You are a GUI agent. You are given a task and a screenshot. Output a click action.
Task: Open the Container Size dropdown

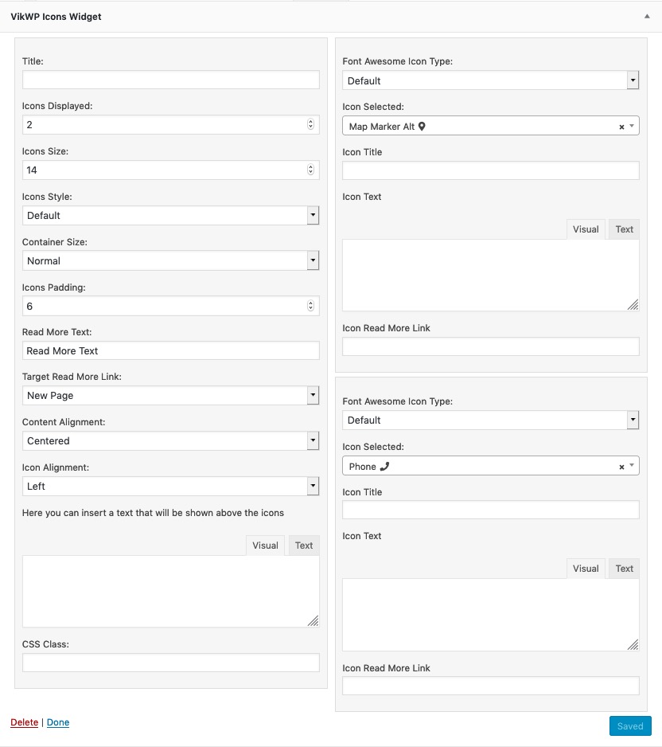[x=313, y=260]
